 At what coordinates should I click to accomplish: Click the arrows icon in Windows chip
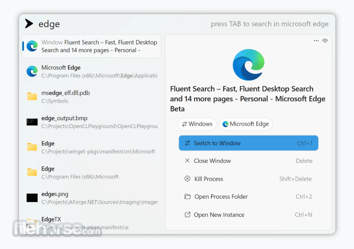184,124
